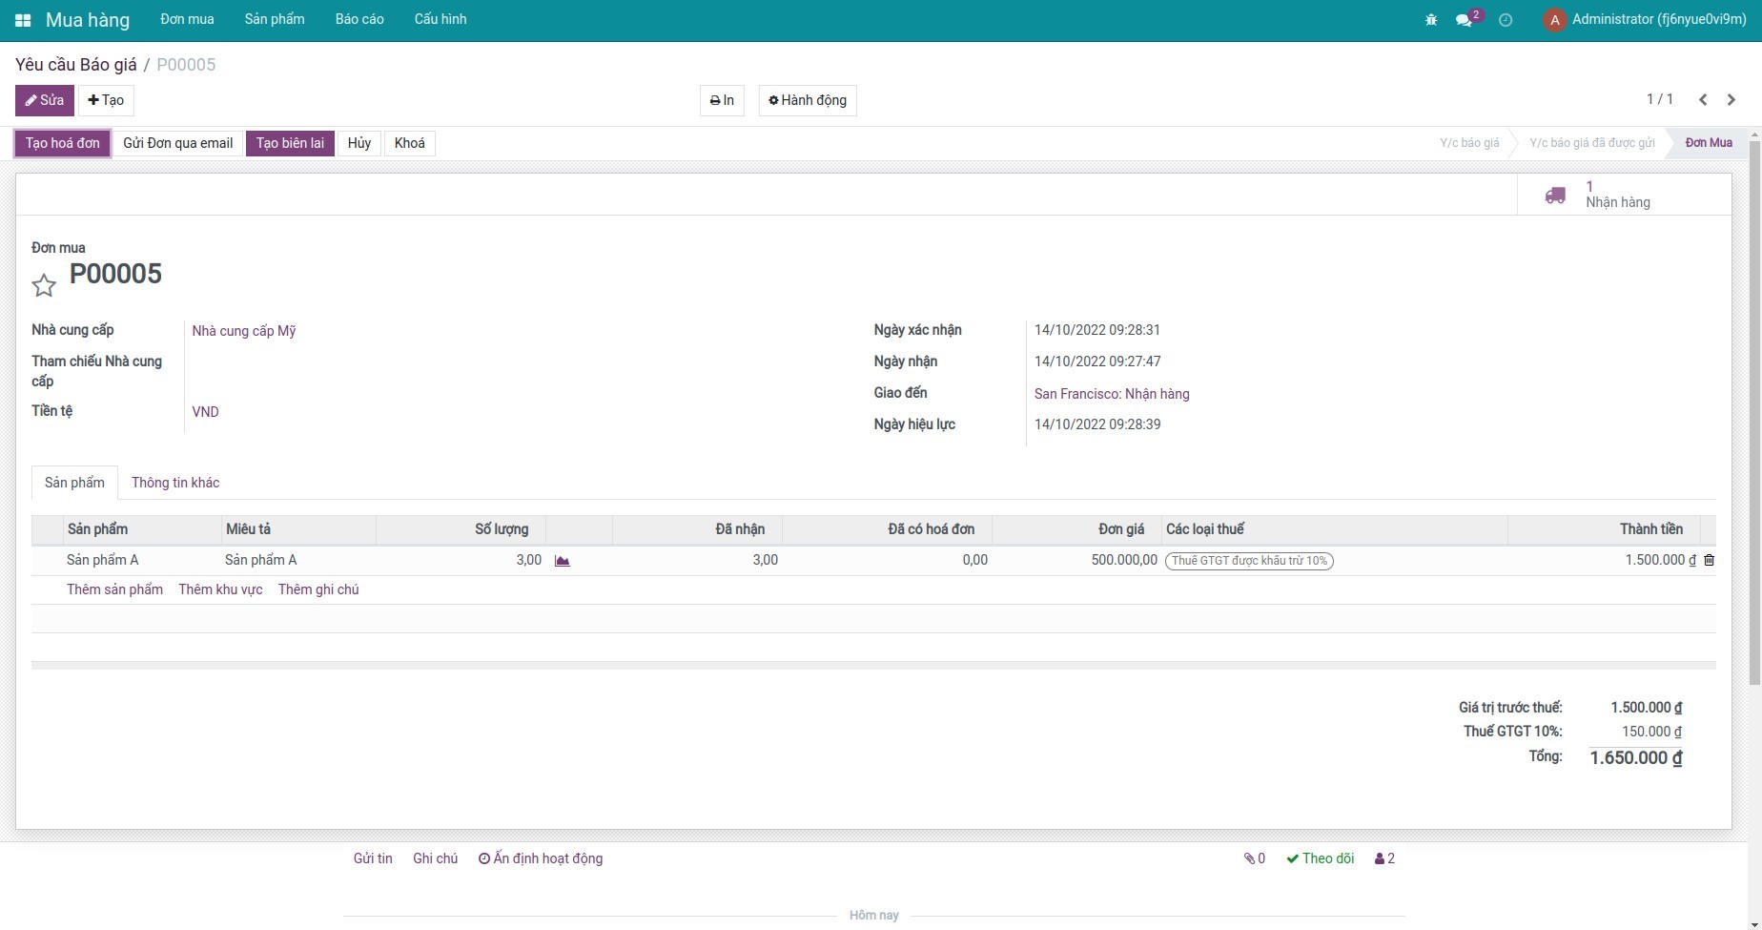The image size is (1762, 930).
Task: Open the apps grid menu icon
Action: (23, 20)
